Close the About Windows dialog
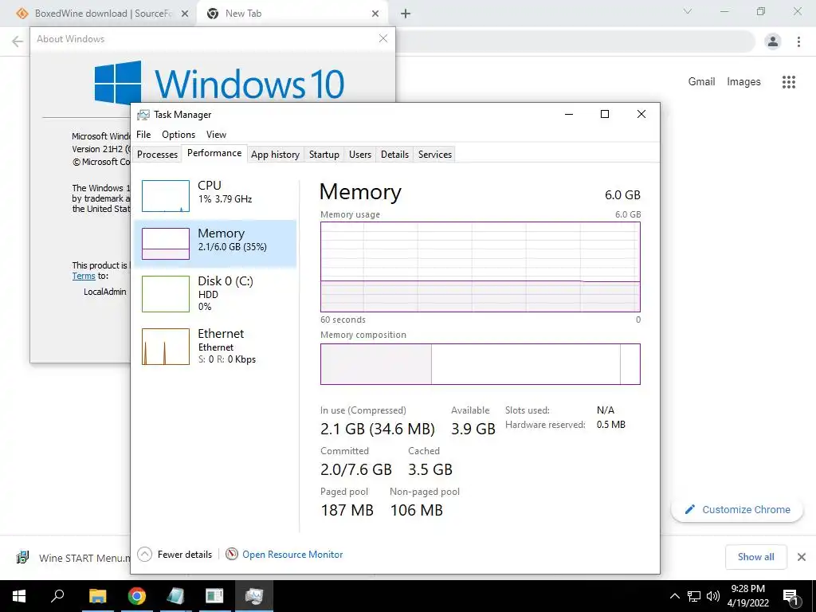The image size is (816, 612). coord(383,38)
